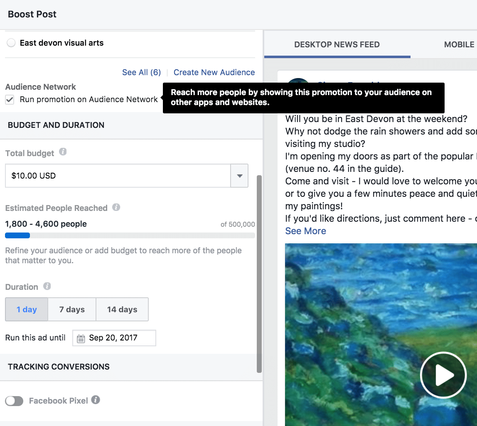Click the Facebook Pixel info icon
477x426 pixels.
point(96,400)
